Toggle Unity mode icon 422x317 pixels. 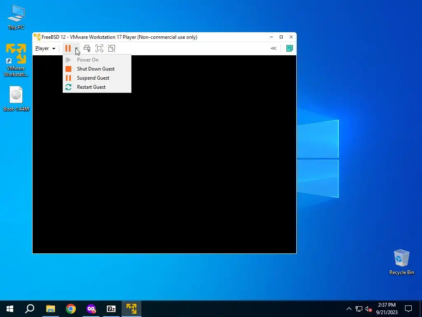pyautogui.click(x=112, y=48)
